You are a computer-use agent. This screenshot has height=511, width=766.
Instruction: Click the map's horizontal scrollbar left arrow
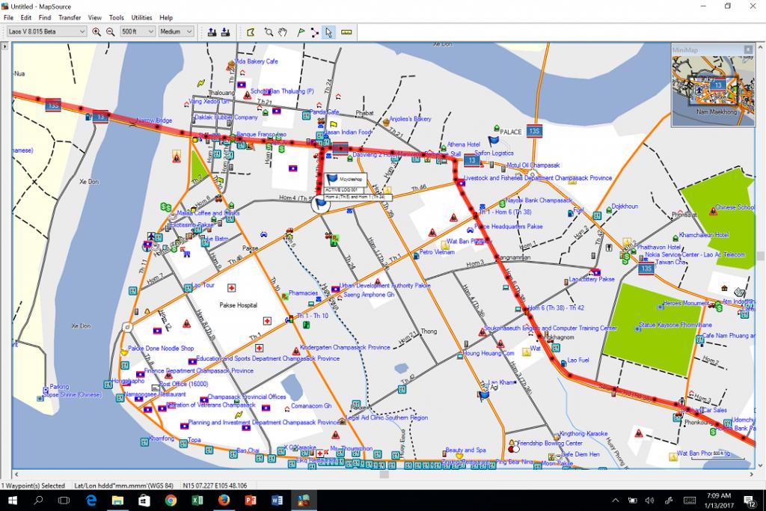click(x=16, y=474)
